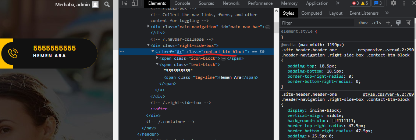Open the issues counter showing 3 messages

point(378,3)
